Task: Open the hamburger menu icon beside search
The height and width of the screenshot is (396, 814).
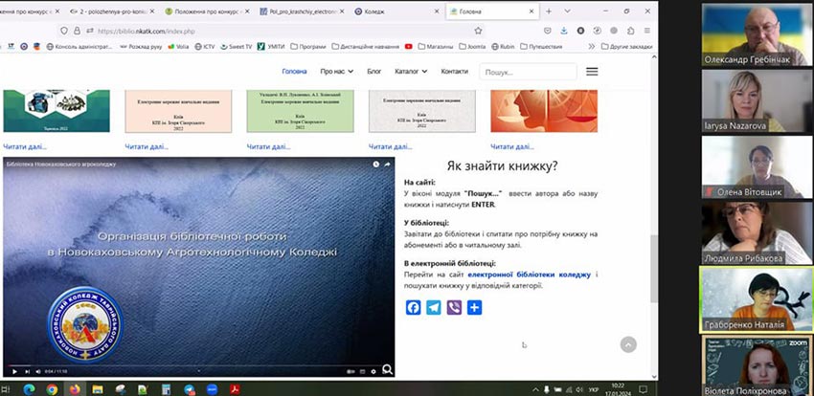Action: (x=592, y=72)
